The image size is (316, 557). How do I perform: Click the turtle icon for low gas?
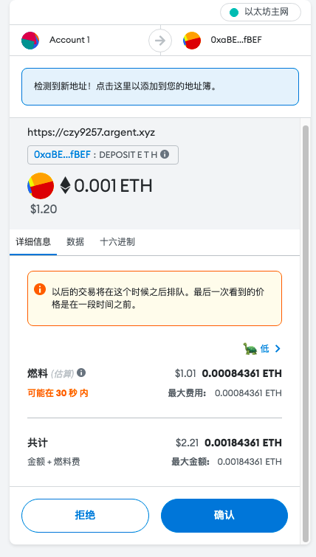pos(250,349)
